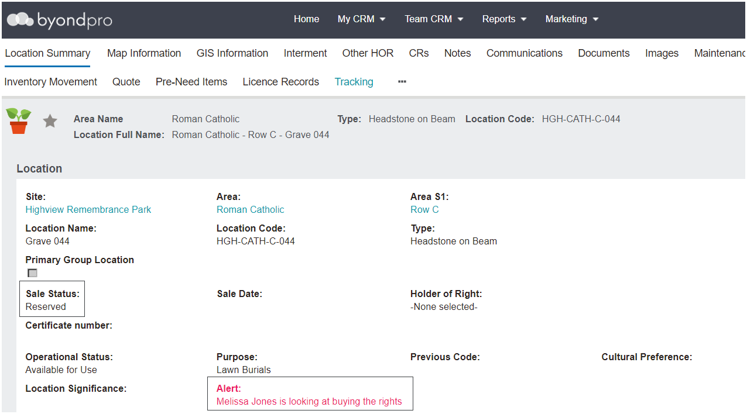Open the Reports dropdown menu
Image resolution: width=747 pixels, height=414 pixels.
504,19
